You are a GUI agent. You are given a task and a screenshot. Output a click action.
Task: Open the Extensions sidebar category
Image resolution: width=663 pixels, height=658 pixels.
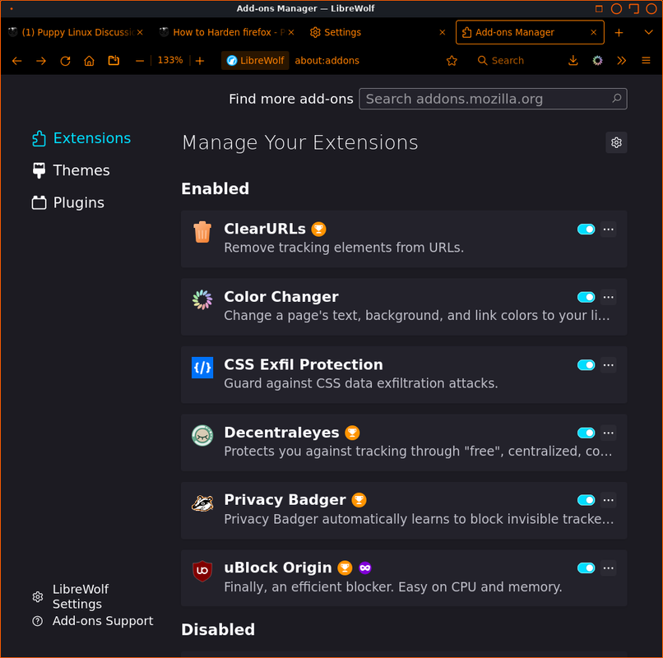click(81, 138)
